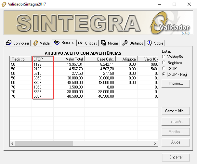
Task: Select CFOP cell 5210
Action: (37, 74)
